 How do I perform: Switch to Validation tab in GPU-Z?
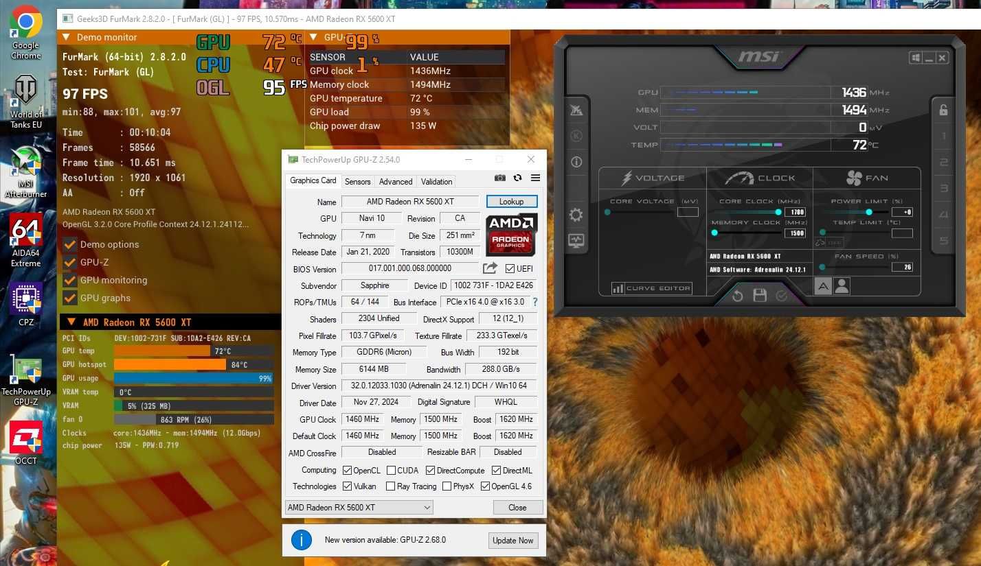[x=437, y=182]
